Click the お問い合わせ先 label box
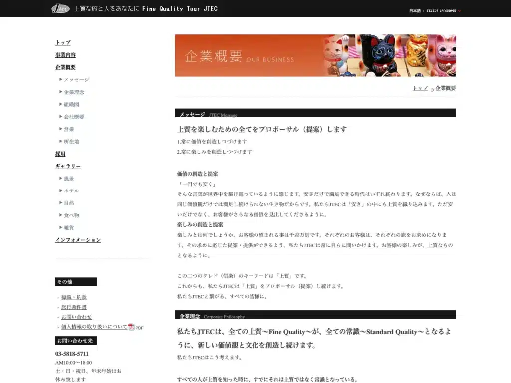Viewport: 511px width, 383px height. click(x=76, y=340)
